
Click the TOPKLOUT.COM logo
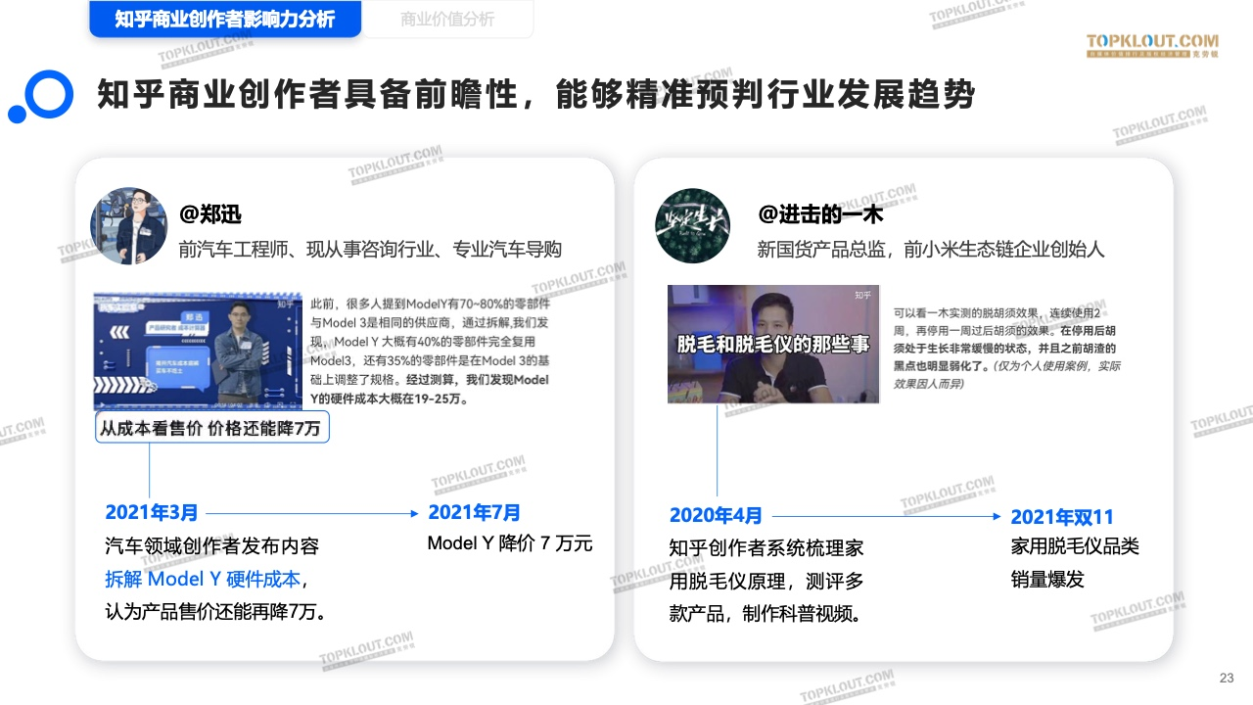(1152, 45)
